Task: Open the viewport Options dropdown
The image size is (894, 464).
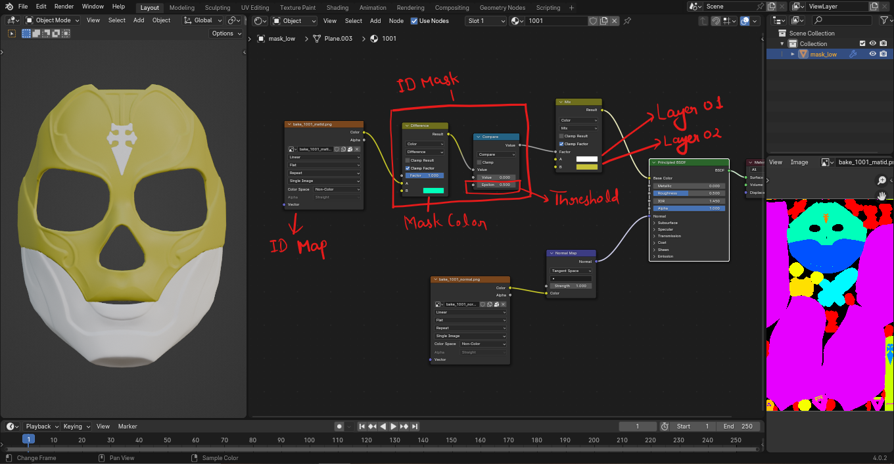Action: (x=226, y=34)
